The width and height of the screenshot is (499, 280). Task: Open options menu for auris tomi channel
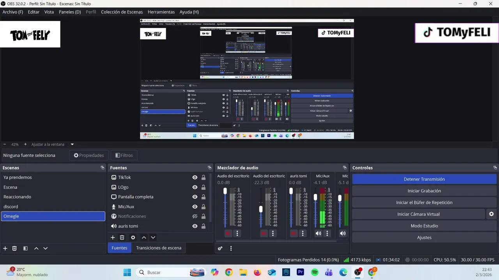303,233
